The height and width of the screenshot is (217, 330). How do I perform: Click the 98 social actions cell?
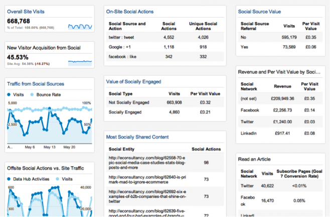[x=206, y=163]
